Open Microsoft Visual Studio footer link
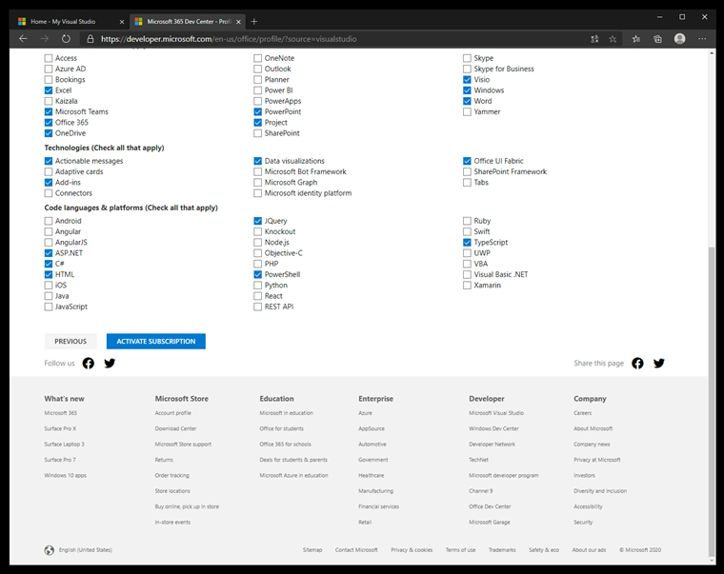This screenshot has width=724, height=574. coord(496,413)
